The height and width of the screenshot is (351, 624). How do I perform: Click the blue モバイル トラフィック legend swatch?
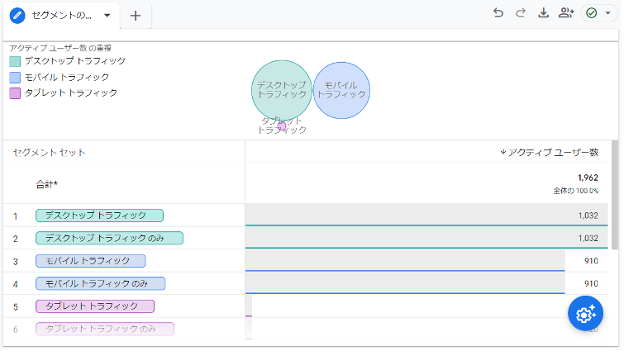pos(15,77)
